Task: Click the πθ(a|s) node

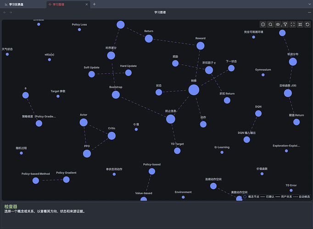Action: coord(50,60)
